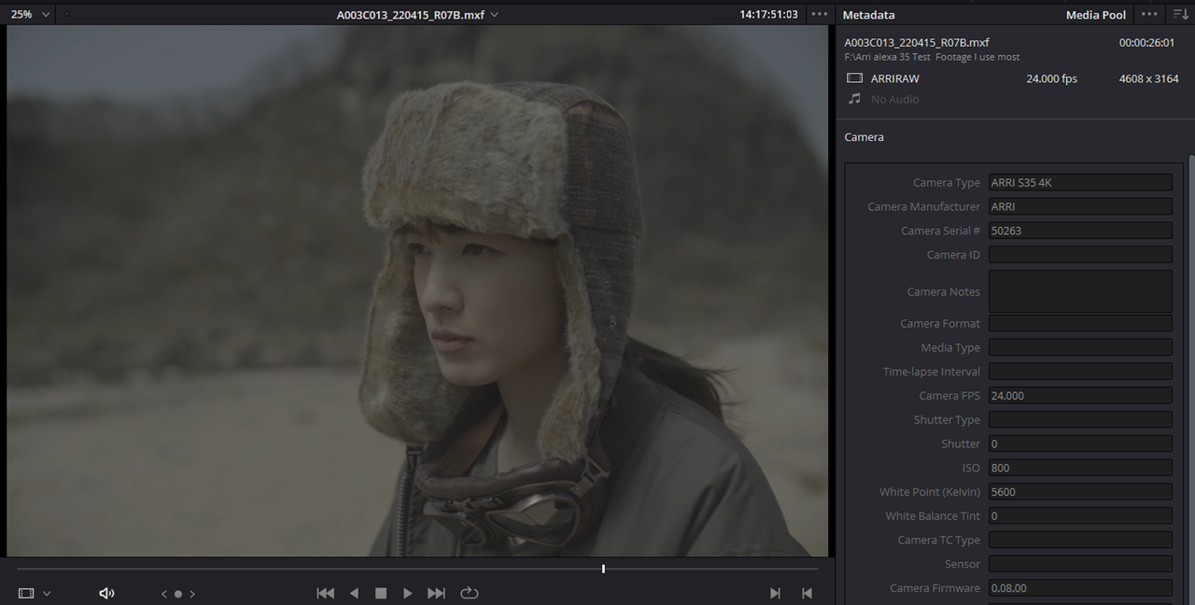Image resolution: width=1195 pixels, height=605 pixels.
Task: Play the clip forward
Action: tap(407, 593)
